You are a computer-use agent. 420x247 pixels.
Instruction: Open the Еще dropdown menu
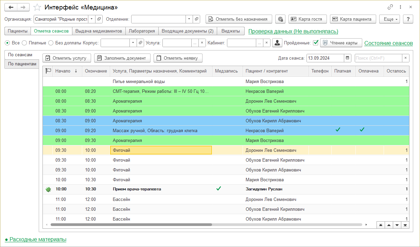coord(389,19)
